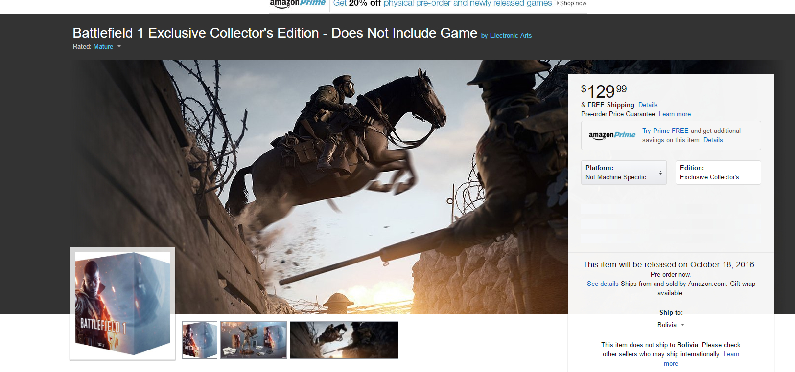795x372 pixels.
Task: Select the Exclusive Collector's edition option
Action: pos(718,173)
